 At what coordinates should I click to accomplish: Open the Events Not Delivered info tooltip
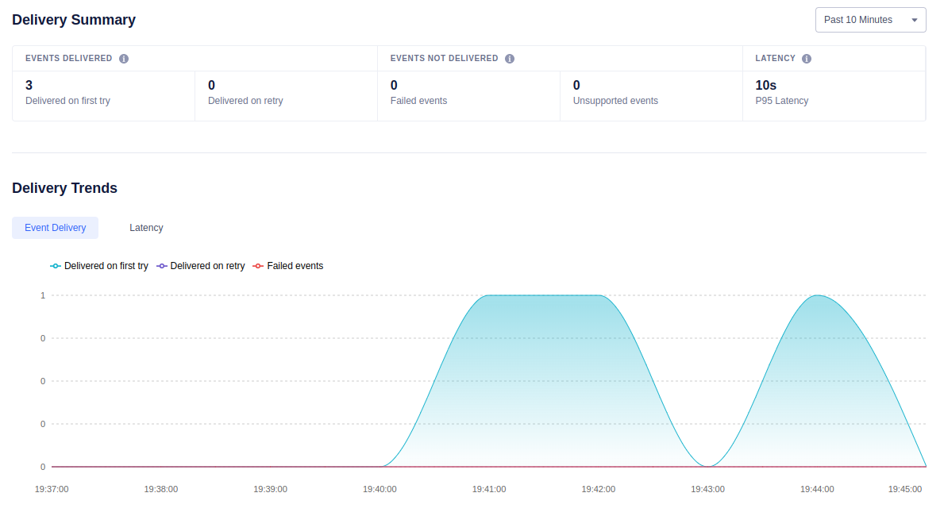click(509, 57)
